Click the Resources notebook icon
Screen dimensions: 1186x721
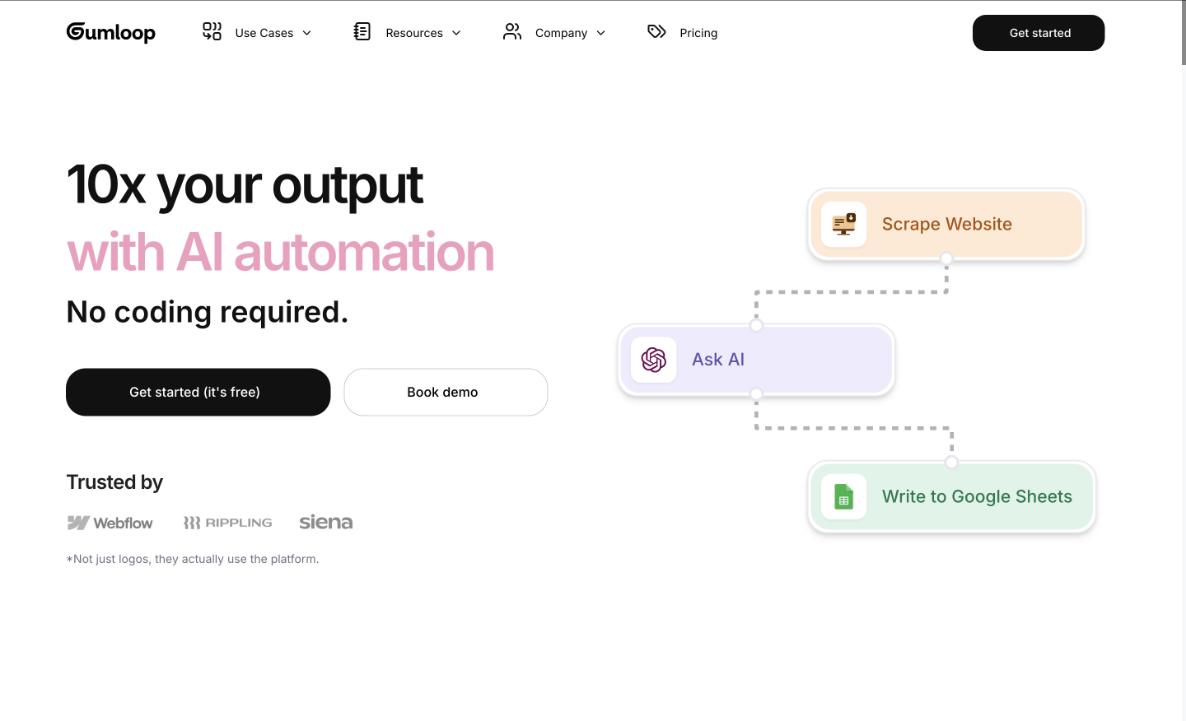[362, 31]
